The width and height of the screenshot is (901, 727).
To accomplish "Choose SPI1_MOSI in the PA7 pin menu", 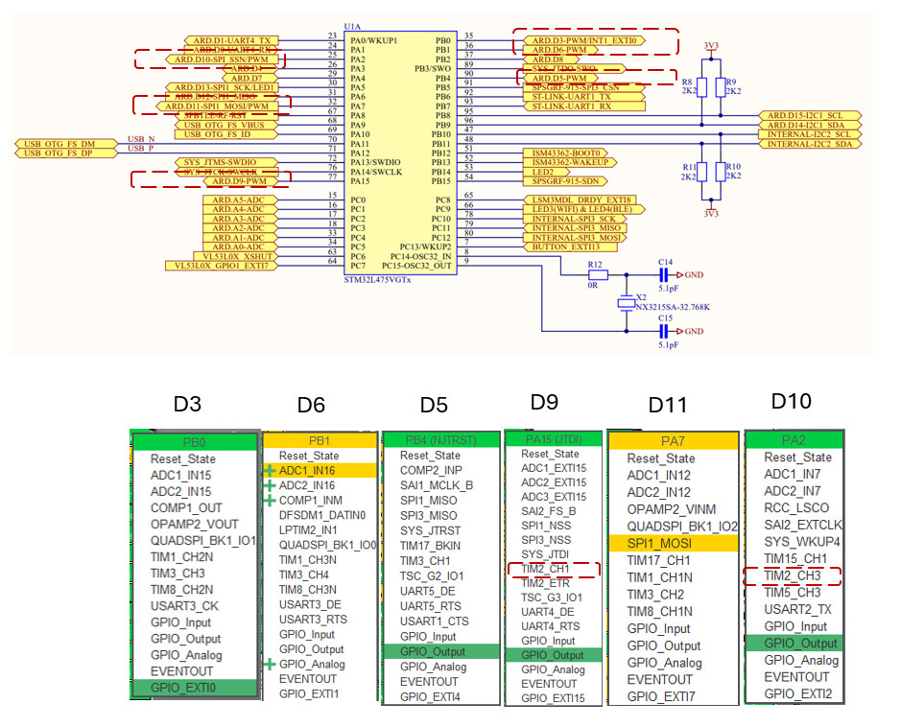I will (674, 543).
